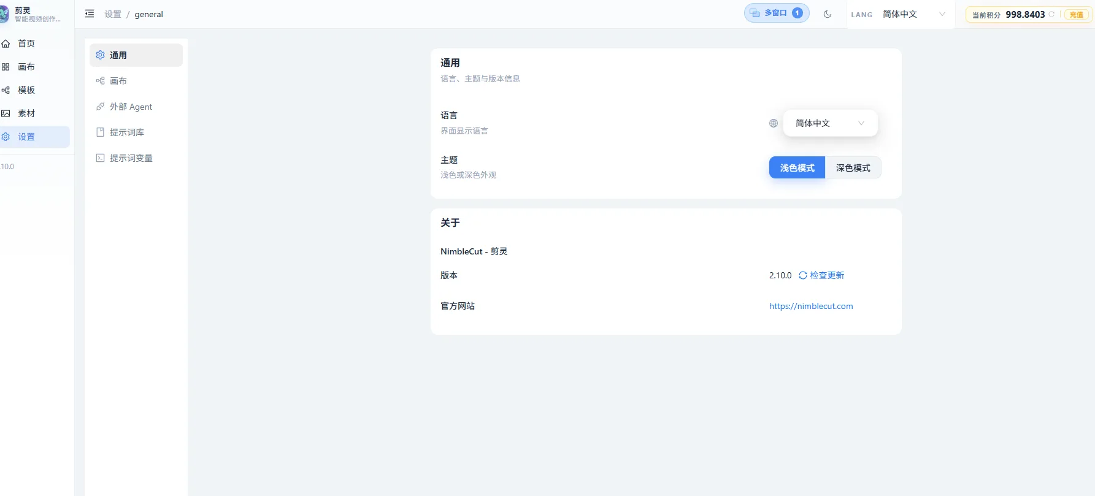Open the https://nimblecut.com link

(811, 306)
